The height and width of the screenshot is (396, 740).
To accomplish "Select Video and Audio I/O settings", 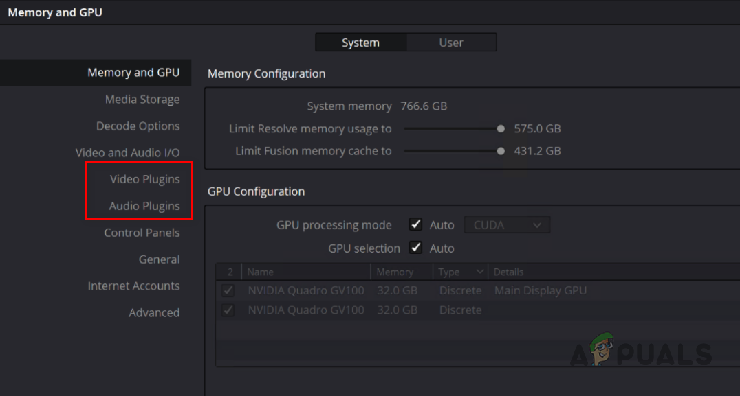I will pos(128,152).
